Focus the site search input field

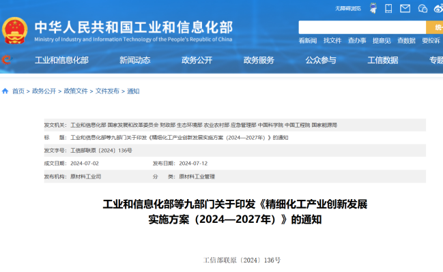(x=362, y=27)
